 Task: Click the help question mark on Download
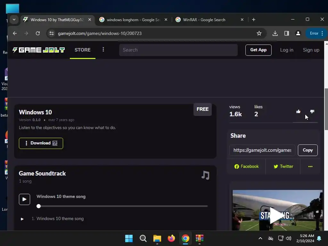55,143
